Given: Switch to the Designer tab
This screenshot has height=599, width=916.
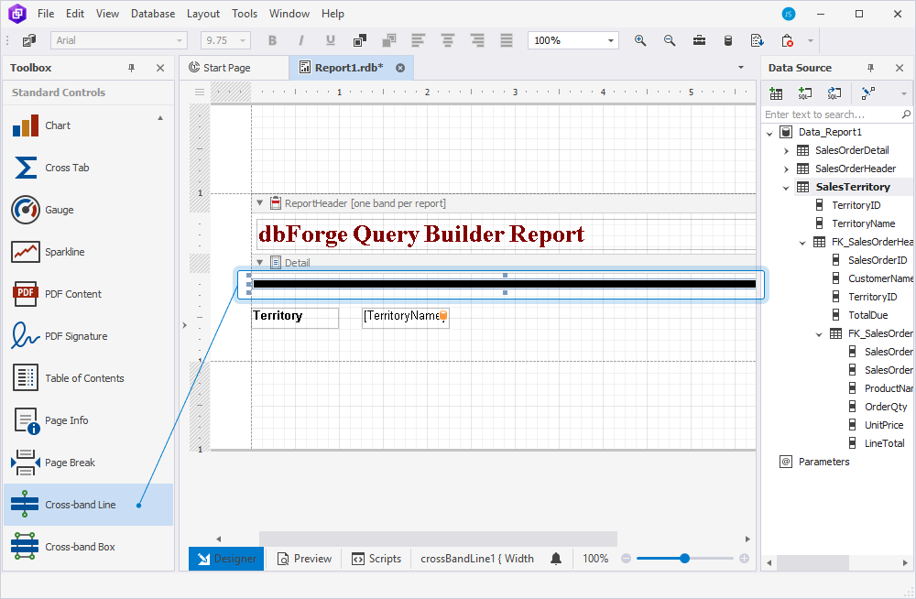Looking at the screenshot, I should point(226,559).
